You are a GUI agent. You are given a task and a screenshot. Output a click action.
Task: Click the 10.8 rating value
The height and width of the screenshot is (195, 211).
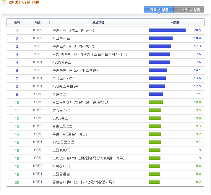(x=197, y=102)
